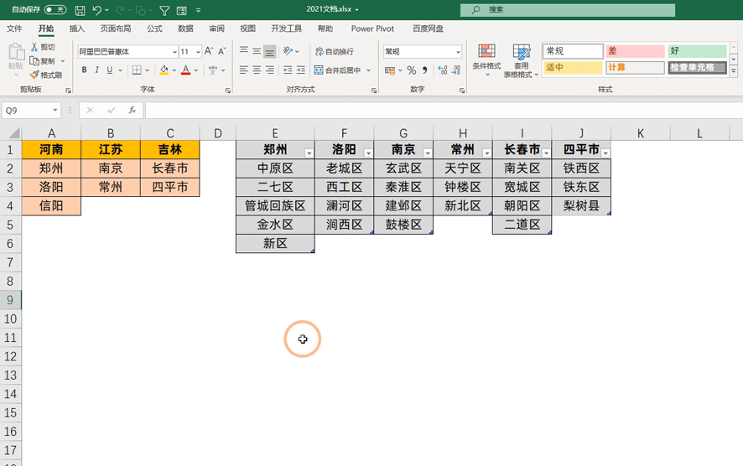
Task: Click the increase decimal icon
Action: pyautogui.click(x=443, y=70)
